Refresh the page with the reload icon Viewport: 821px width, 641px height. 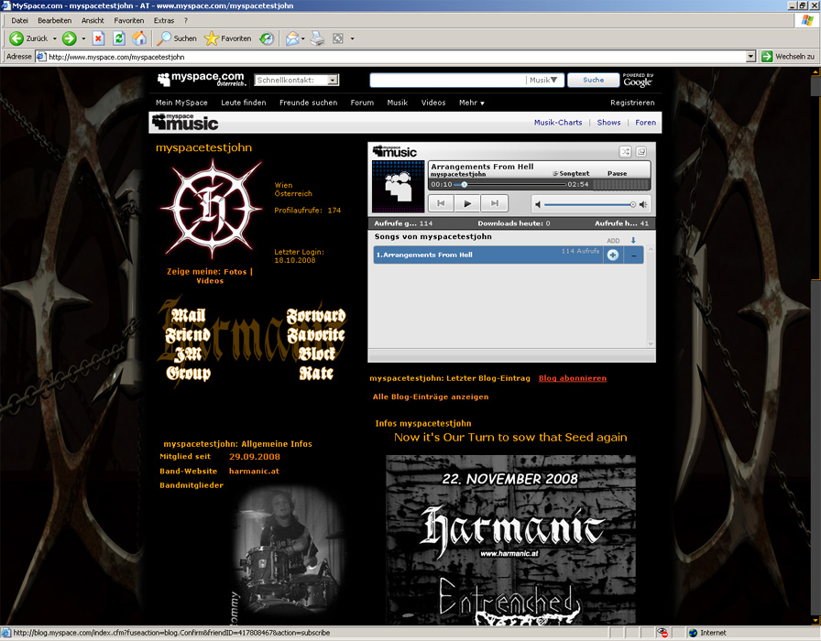click(119, 38)
